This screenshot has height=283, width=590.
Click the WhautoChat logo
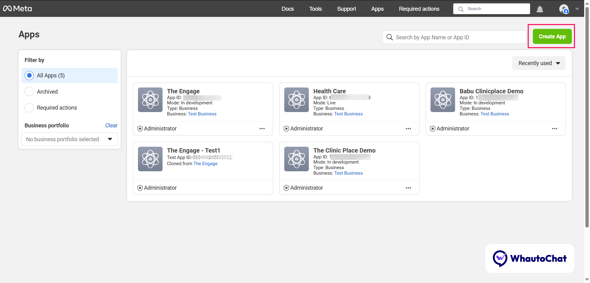[529, 258]
